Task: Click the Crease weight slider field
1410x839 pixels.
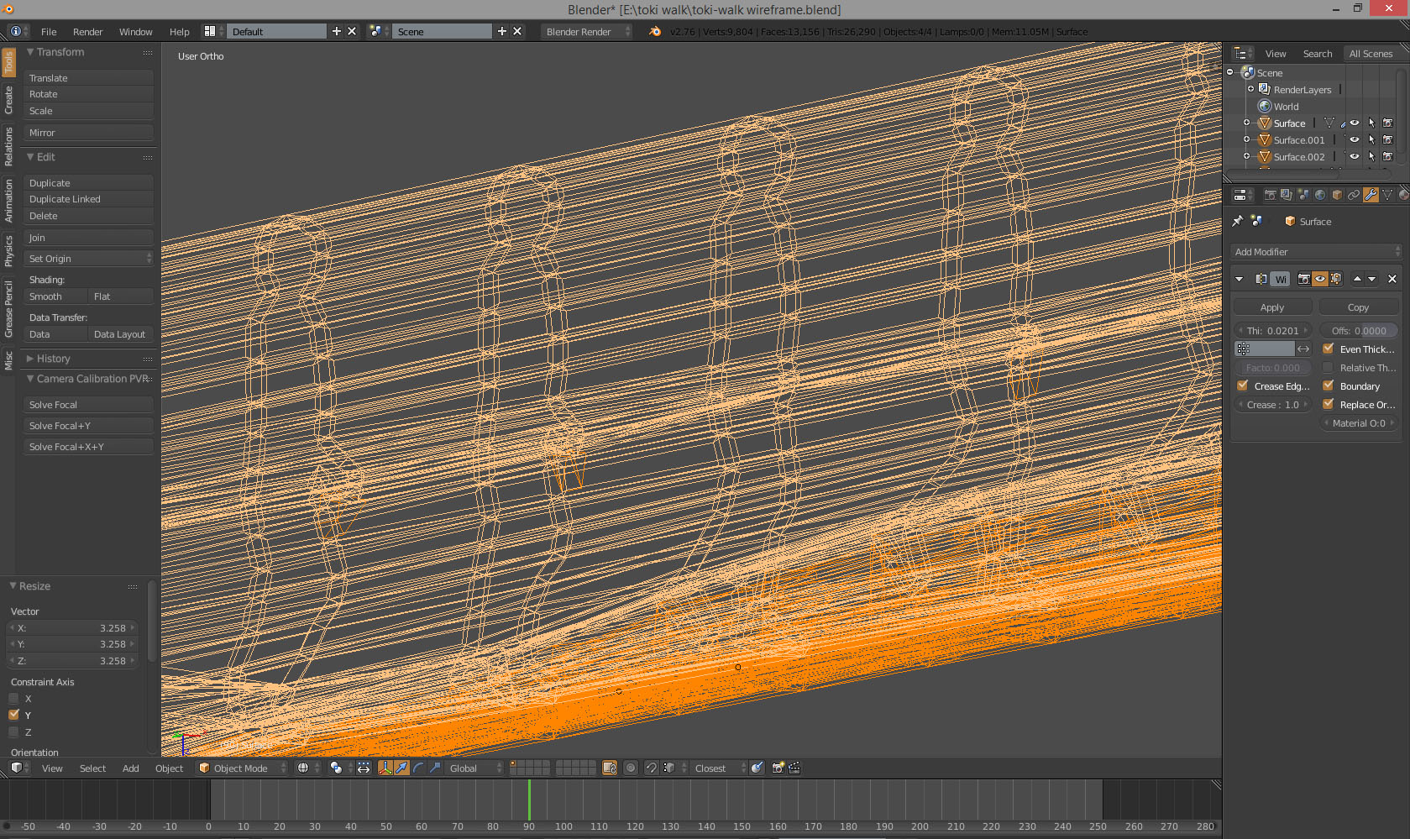Action: [1272, 405]
